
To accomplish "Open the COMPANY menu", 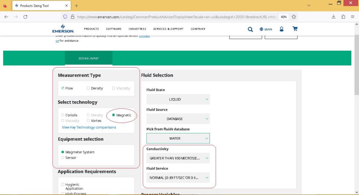I will (x=198, y=29).
